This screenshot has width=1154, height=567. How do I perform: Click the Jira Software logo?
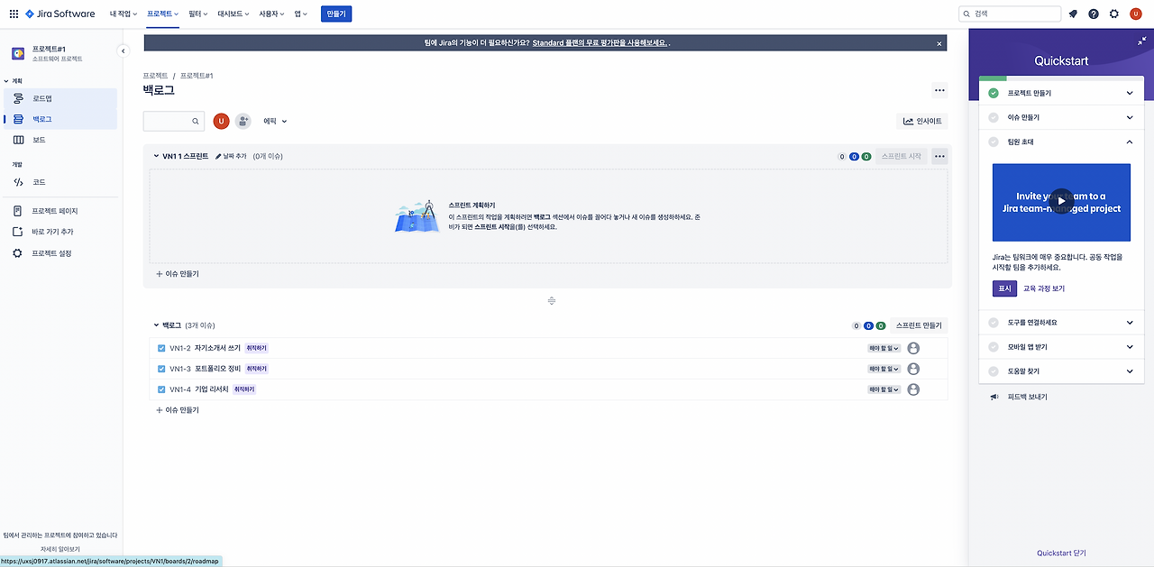(60, 14)
